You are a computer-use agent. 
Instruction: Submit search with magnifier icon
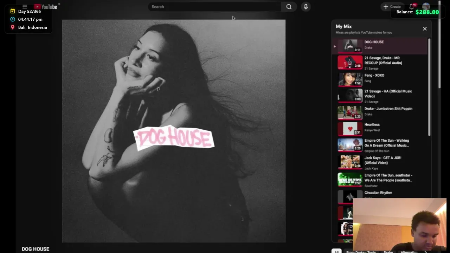[x=289, y=7]
